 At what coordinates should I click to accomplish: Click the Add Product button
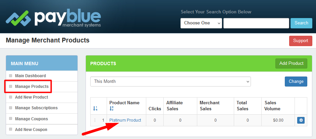291,63
